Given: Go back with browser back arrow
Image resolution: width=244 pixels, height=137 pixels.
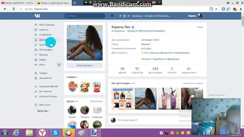Looking at the screenshot, I should [x=5, y=9].
